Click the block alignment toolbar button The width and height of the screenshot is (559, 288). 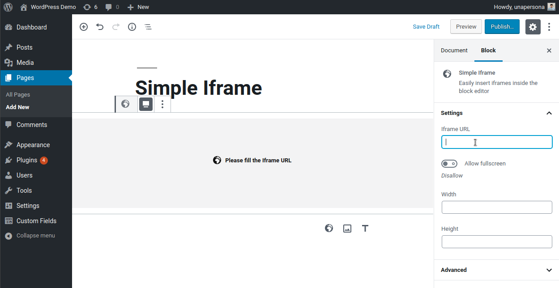click(146, 104)
